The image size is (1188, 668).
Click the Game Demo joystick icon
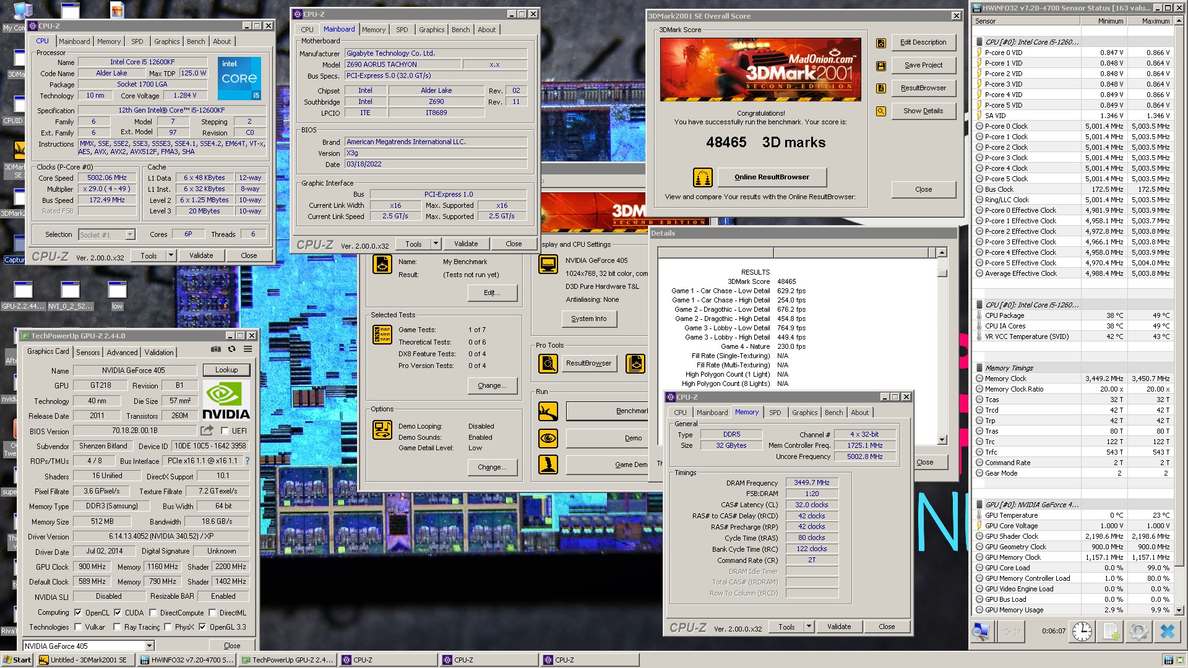(x=548, y=465)
